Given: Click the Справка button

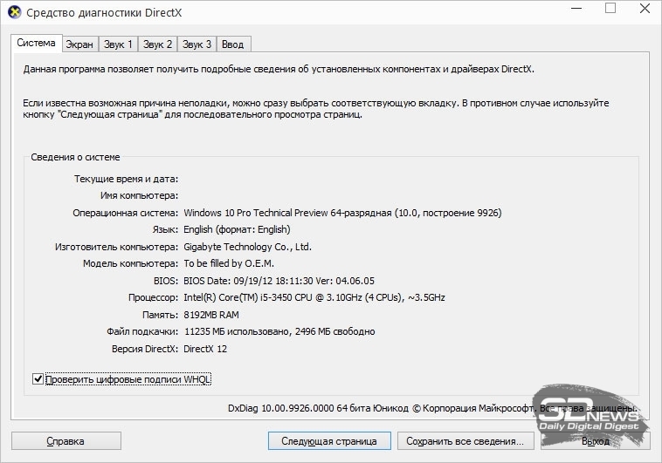Looking at the screenshot, I should tap(66, 441).
